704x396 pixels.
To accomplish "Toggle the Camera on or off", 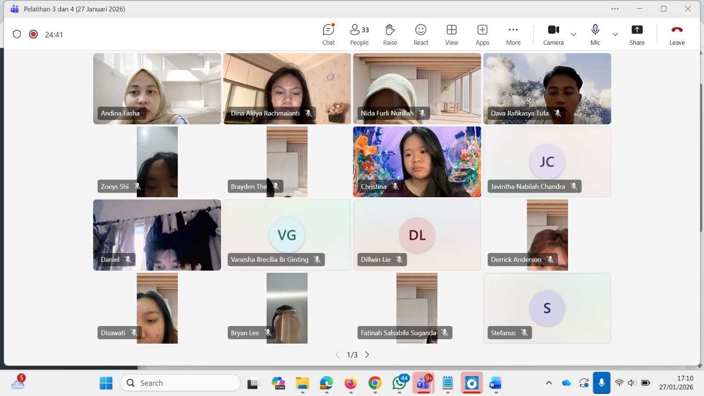I will click(553, 34).
